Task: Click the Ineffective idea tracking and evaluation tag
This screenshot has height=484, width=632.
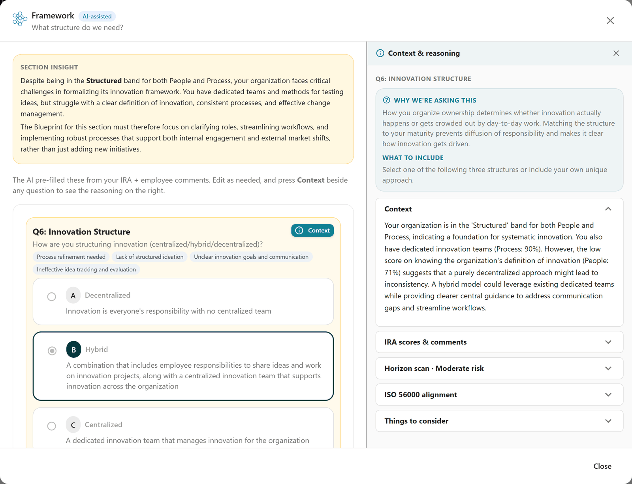Action: pos(87,269)
